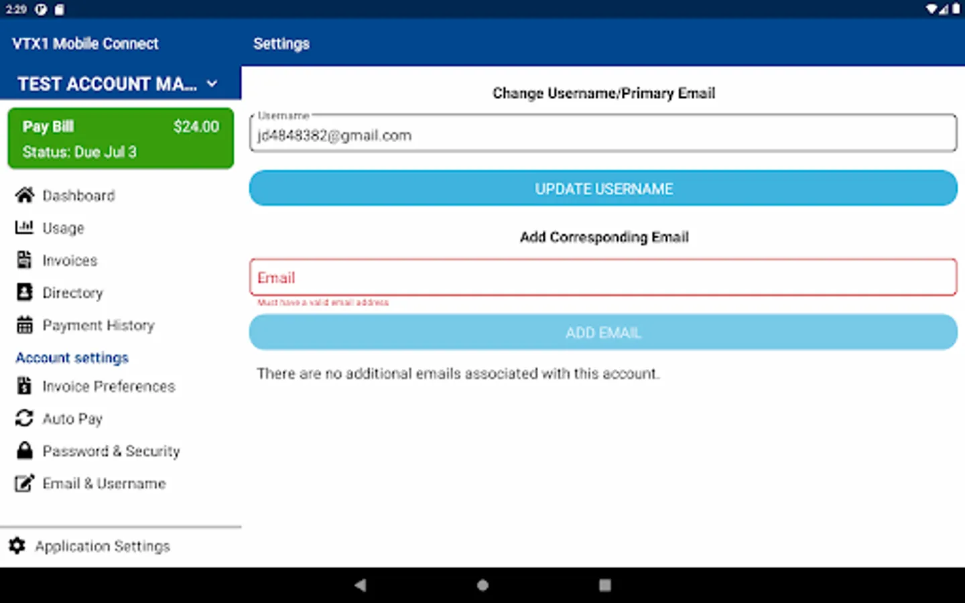This screenshot has width=965, height=603.
Task: Click the Invoices document icon
Action: (x=24, y=260)
